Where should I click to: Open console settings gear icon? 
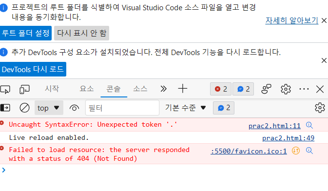tap(320, 108)
